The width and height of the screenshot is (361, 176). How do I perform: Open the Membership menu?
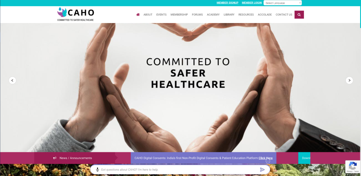[x=179, y=15]
